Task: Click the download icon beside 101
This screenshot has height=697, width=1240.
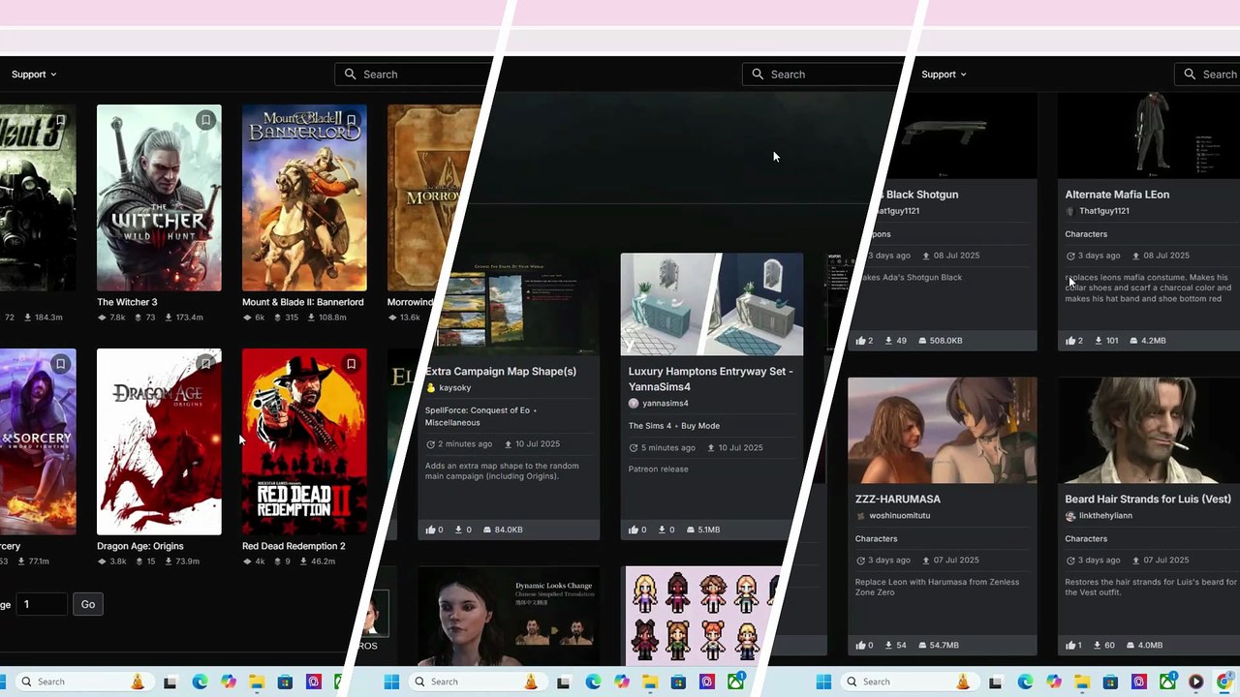Action: (1100, 341)
